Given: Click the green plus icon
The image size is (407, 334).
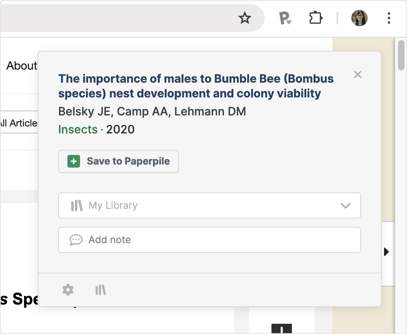Looking at the screenshot, I should (74, 161).
